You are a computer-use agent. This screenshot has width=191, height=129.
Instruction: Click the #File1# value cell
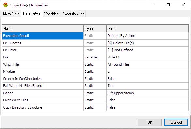coord(148,57)
